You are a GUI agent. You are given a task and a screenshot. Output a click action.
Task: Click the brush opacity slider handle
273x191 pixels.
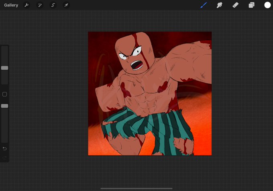pos(4,106)
